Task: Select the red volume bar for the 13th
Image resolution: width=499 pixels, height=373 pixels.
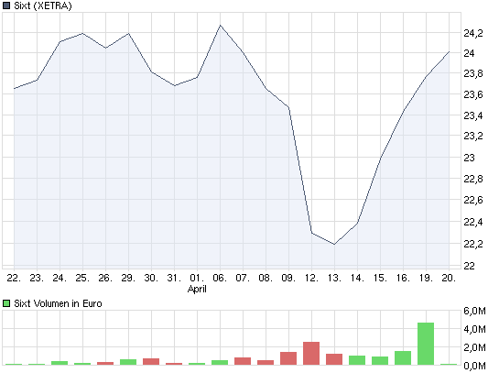Action: click(x=334, y=359)
